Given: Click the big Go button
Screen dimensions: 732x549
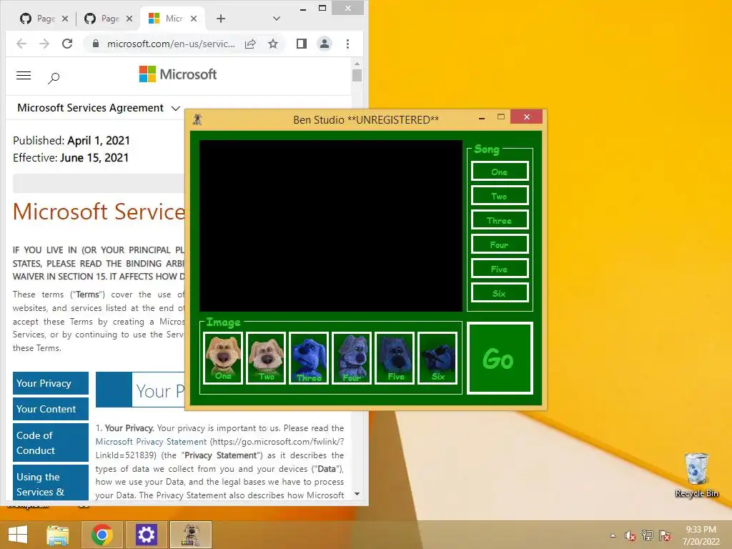Looking at the screenshot, I should coord(500,358).
